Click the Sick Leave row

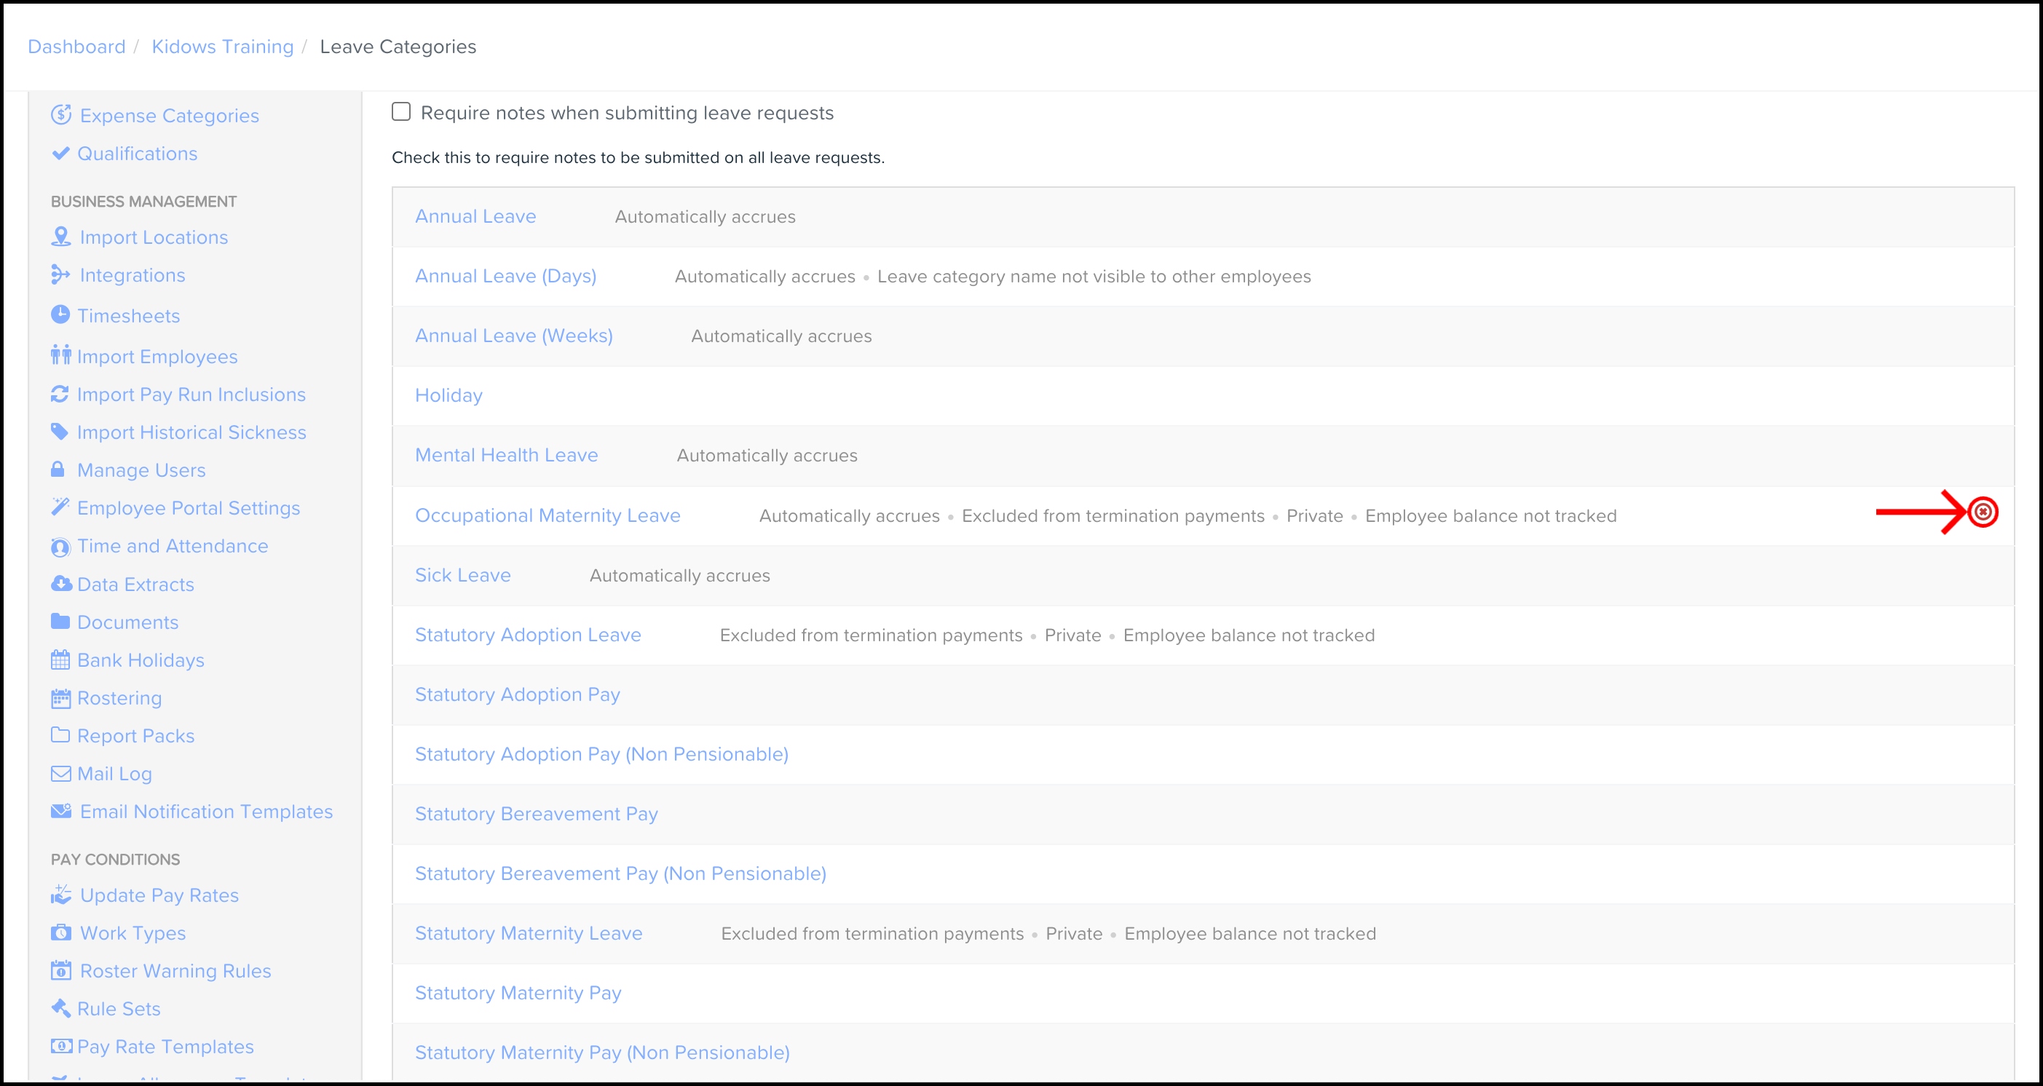click(462, 575)
